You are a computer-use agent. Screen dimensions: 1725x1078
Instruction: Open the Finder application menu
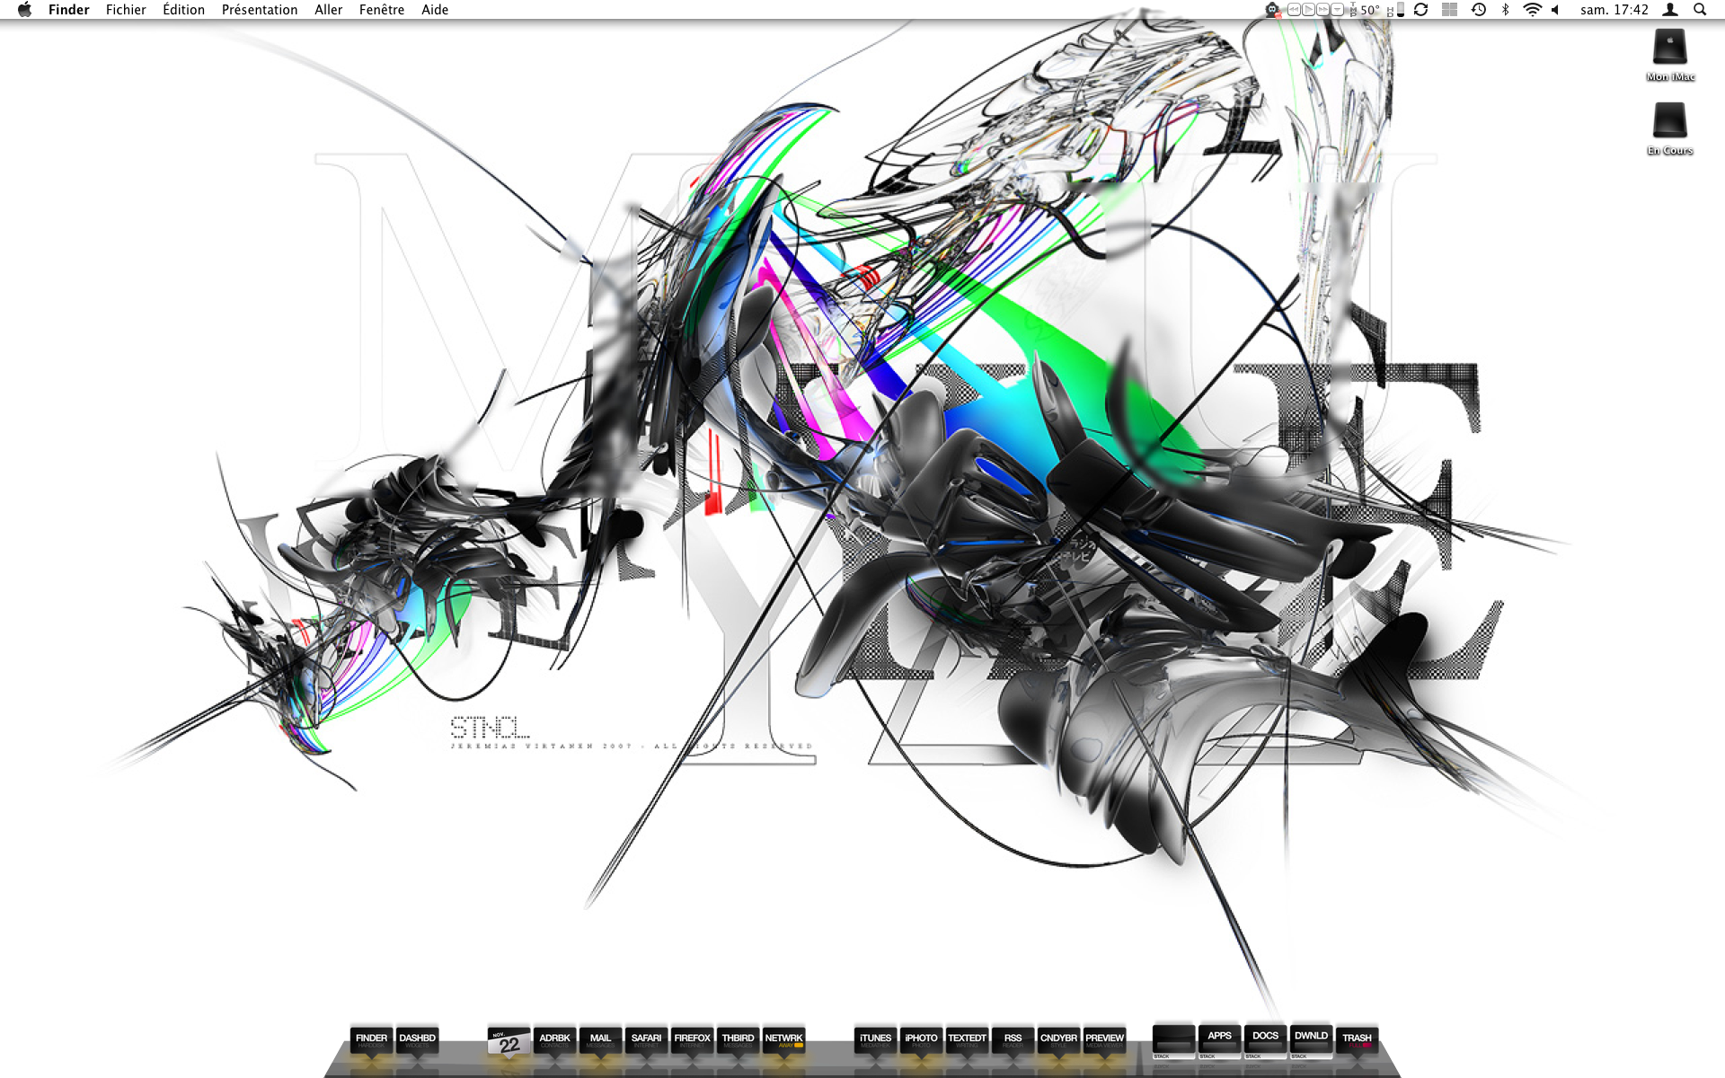click(68, 10)
